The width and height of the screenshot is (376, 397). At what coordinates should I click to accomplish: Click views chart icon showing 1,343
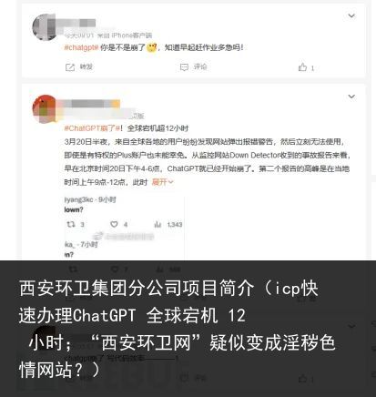(158, 225)
